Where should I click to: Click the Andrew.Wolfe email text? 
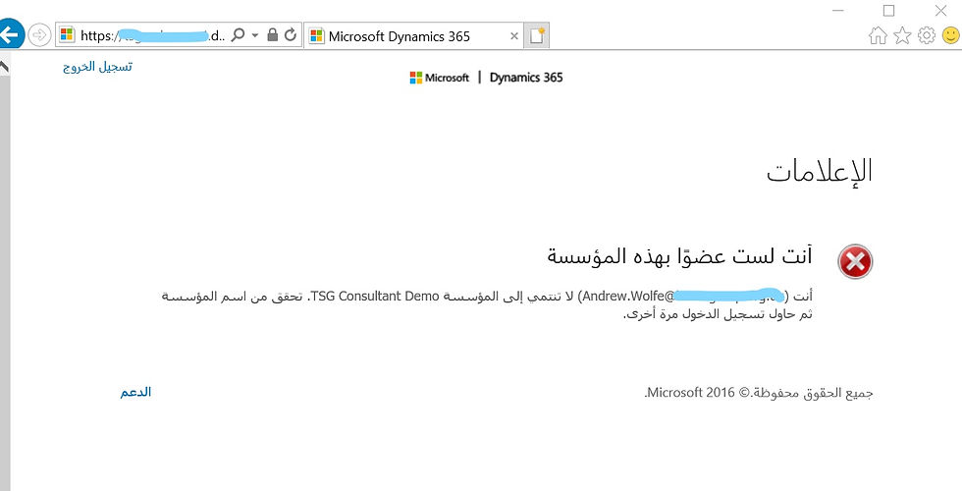point(683,296)
